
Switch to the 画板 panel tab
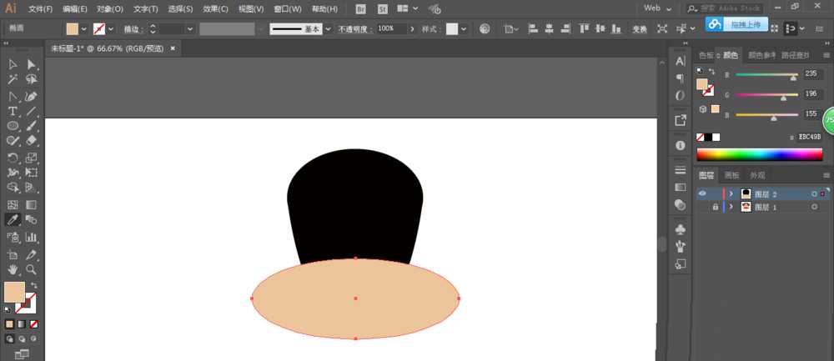click(731, 176)
